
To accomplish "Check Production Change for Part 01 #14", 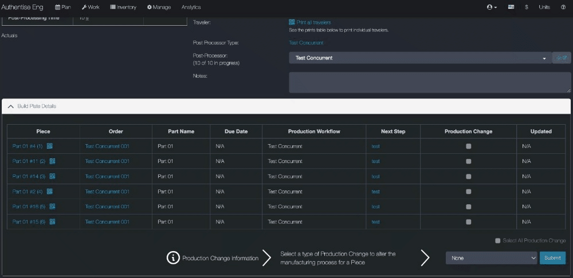I will point(469,177).
